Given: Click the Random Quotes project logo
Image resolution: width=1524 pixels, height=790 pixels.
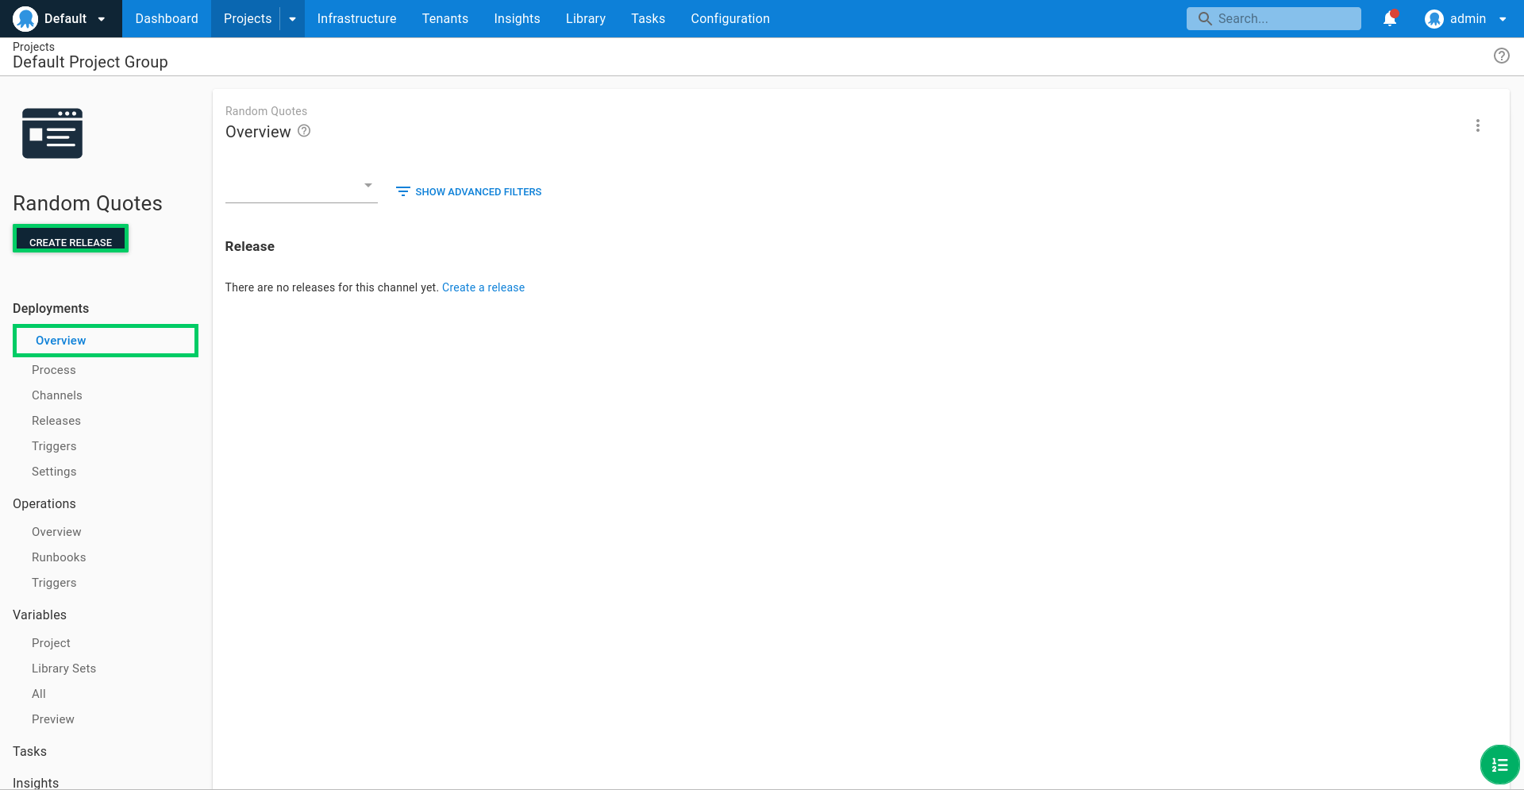Looking at the screenshot, I should click(52, 133).
